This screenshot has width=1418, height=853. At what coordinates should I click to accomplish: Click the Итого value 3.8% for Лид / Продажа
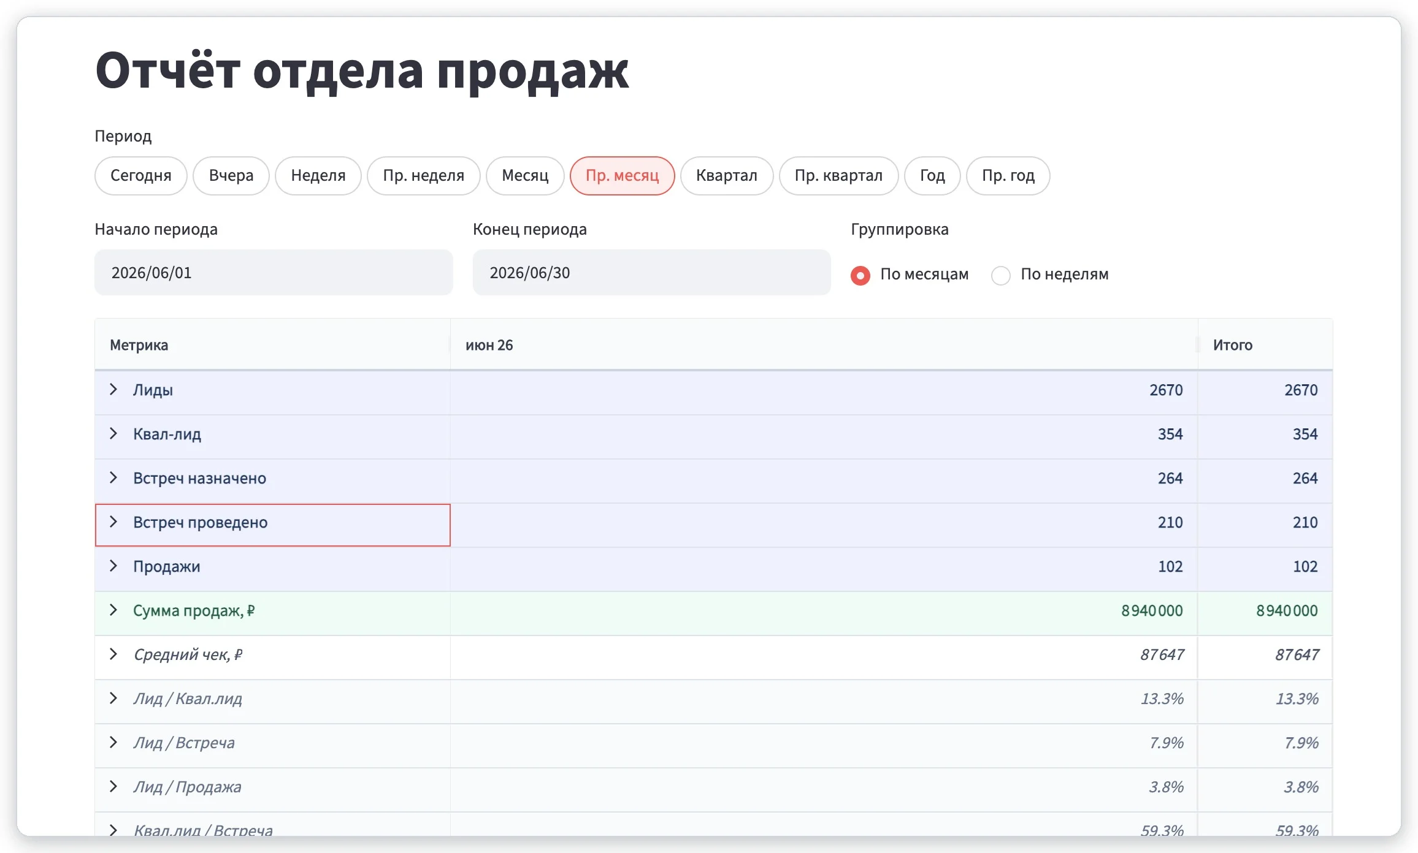(1301, 787)
